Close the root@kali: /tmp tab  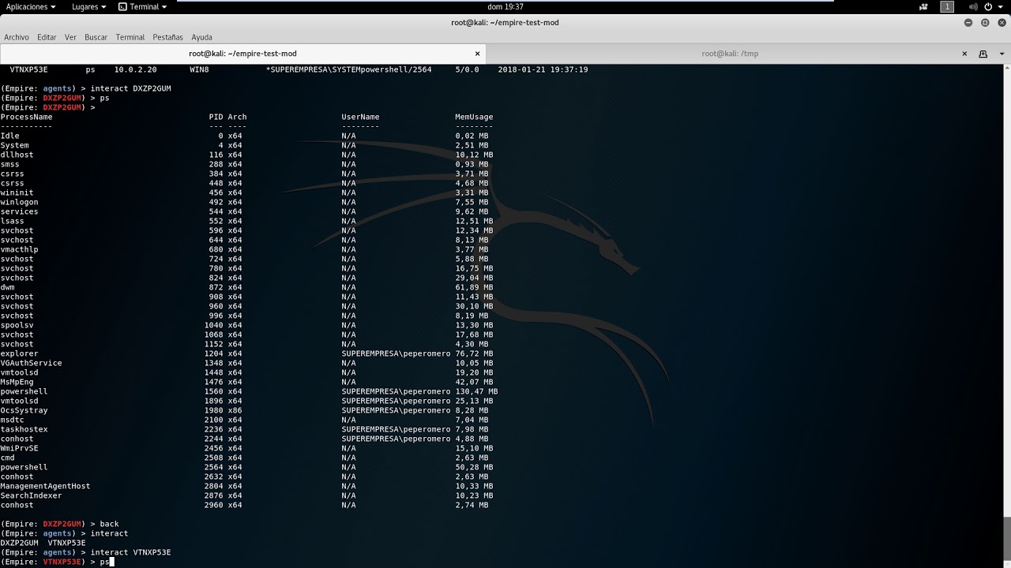tap(964, 54)
